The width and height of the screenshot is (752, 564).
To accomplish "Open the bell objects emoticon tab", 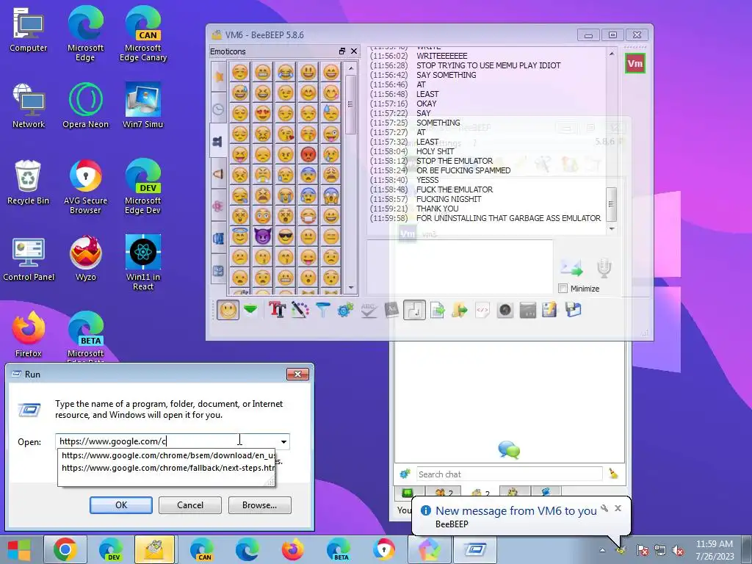I will (218, 173).
